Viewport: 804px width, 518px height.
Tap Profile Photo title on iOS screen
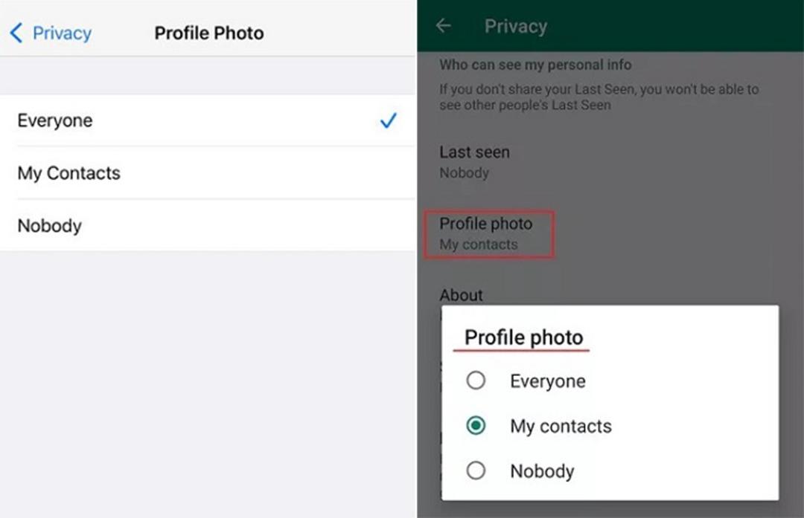(x=209, y=33)
